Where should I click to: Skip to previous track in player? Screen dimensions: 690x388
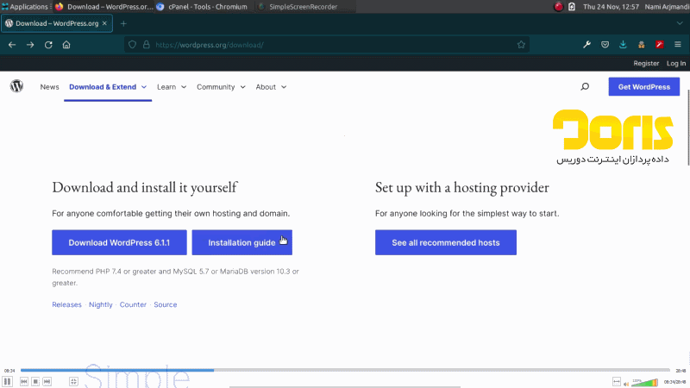pyautogui.click(x=24, y=381)
